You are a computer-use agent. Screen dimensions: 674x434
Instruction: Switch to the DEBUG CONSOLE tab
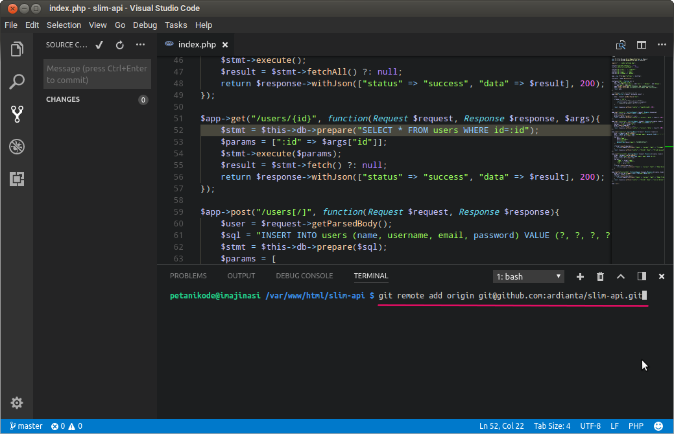tap(304, 276)
